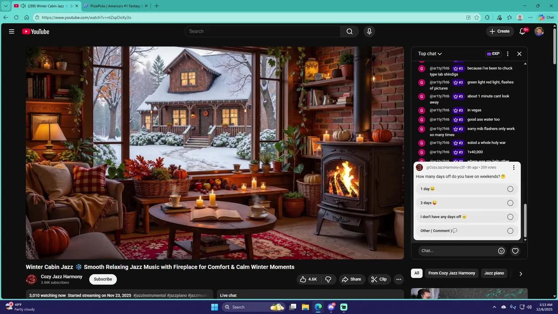Reload the page in the browser
This screenshot has height=314, width=558.
(16, 17)
